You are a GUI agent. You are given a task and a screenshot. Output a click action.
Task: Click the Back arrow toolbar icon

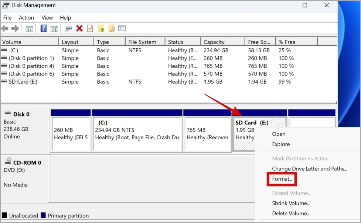click(4, 29)
